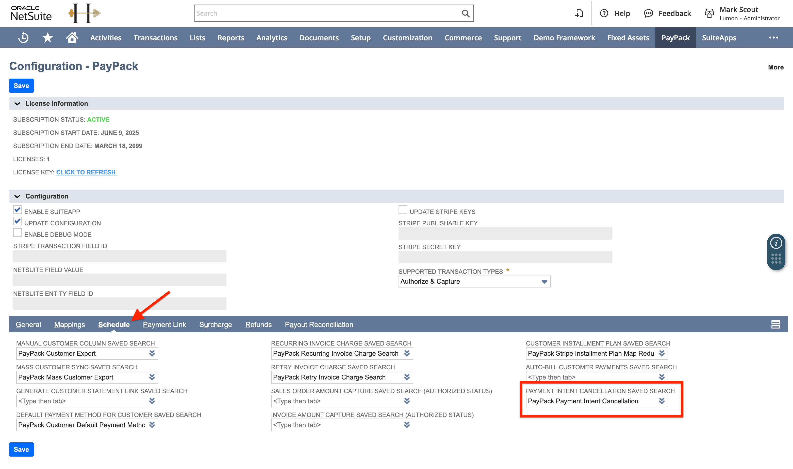The height and width of the screenshot is (469, 793).
Task: Open the overflow menu ellipsis icon
Action: pos(773,37)
